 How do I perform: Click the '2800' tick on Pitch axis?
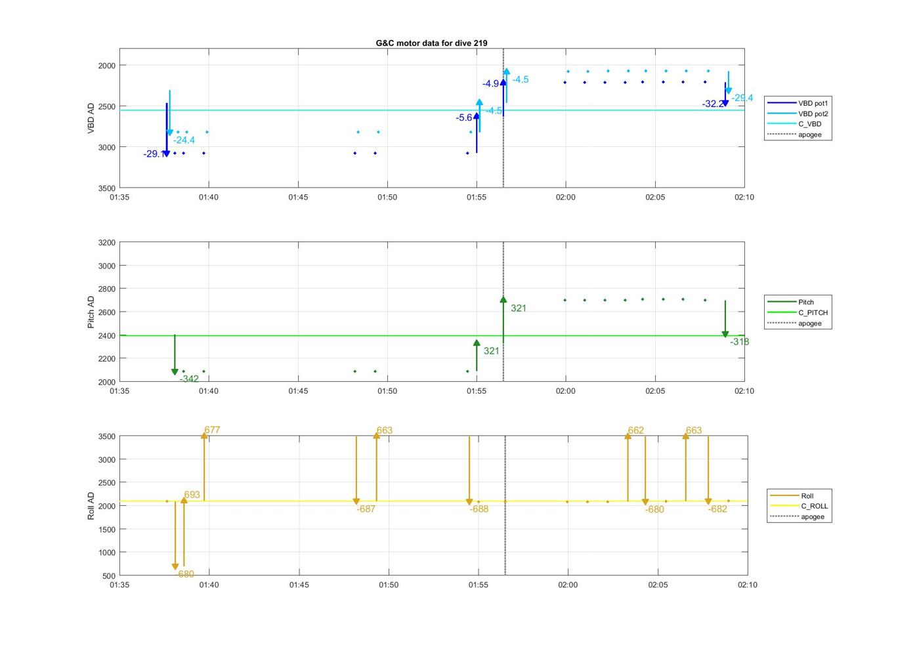[x=106, y=289]
